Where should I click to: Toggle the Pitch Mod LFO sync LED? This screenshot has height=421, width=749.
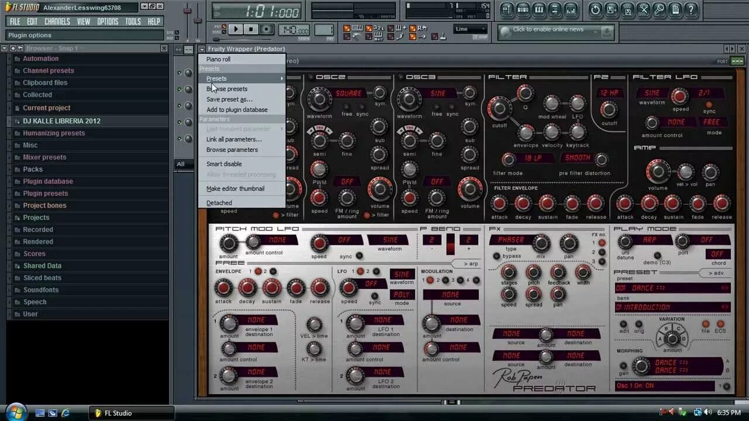tap(359, 256)
